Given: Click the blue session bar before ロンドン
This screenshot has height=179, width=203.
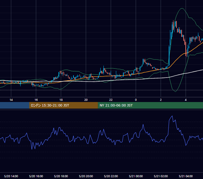Looking at the screenshot, I should (x=15, y=105).
